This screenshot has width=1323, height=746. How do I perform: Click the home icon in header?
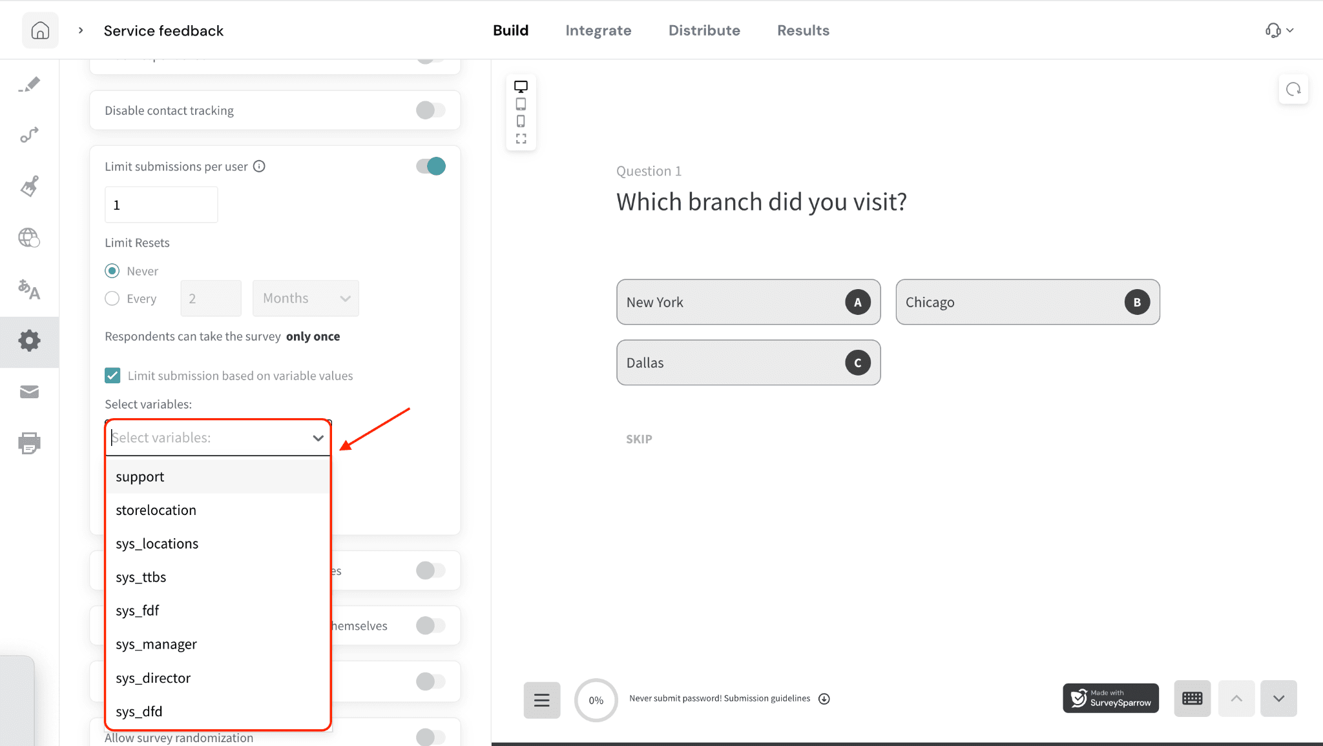40,30
